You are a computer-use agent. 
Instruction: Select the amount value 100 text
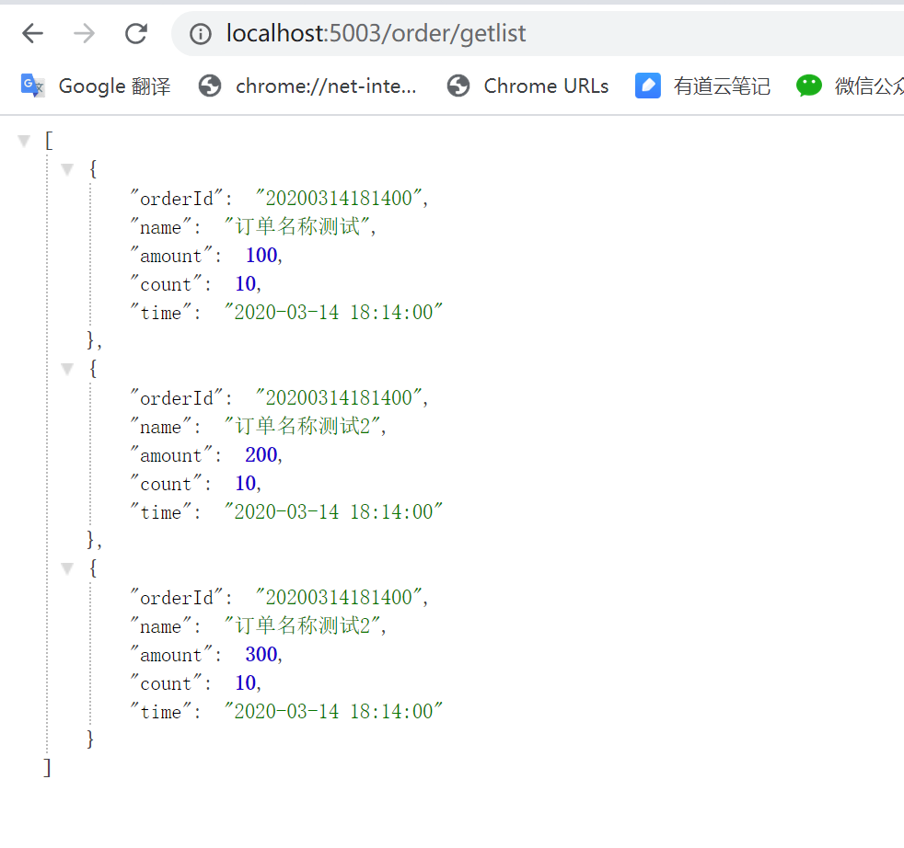pos(261,255)
